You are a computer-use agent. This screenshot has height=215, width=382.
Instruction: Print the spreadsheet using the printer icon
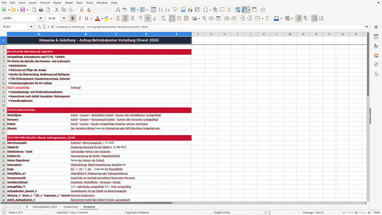[41, 10]
